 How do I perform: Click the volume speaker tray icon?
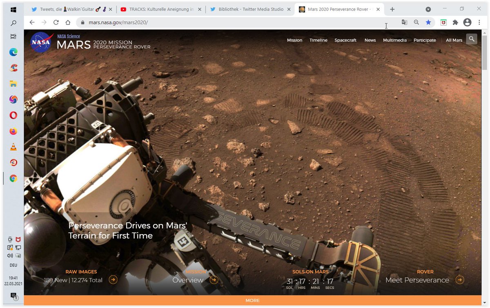click(10, 256)
